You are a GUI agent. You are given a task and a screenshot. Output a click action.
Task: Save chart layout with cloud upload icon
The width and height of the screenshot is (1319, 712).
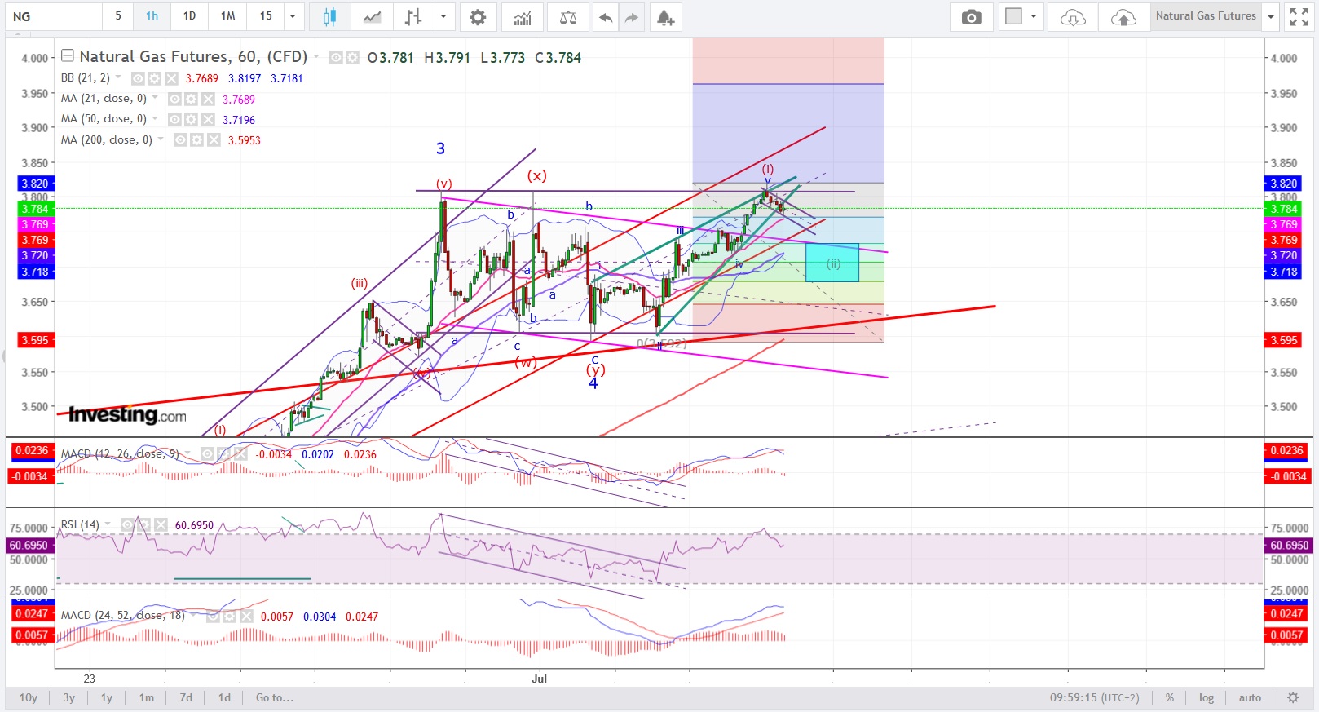pyautogui.click(x=1123, y=17)
